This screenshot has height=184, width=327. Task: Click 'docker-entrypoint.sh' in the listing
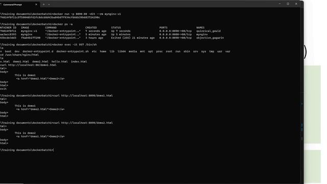(x=73, y=51)
